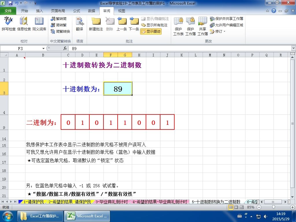Click in the formula bar showing 89
The width and height of the screenshot is (296, 222).
pos(179,49)
